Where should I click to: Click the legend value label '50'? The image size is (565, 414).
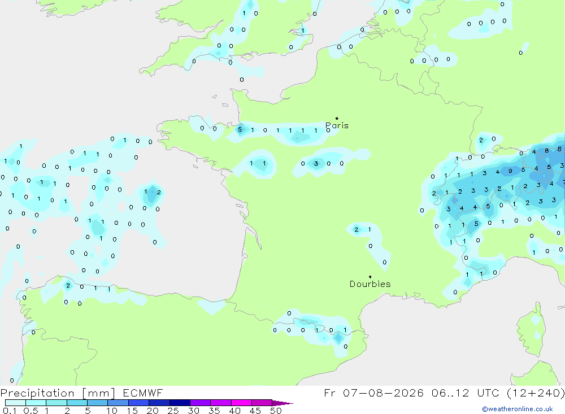[x=276, y=411]
